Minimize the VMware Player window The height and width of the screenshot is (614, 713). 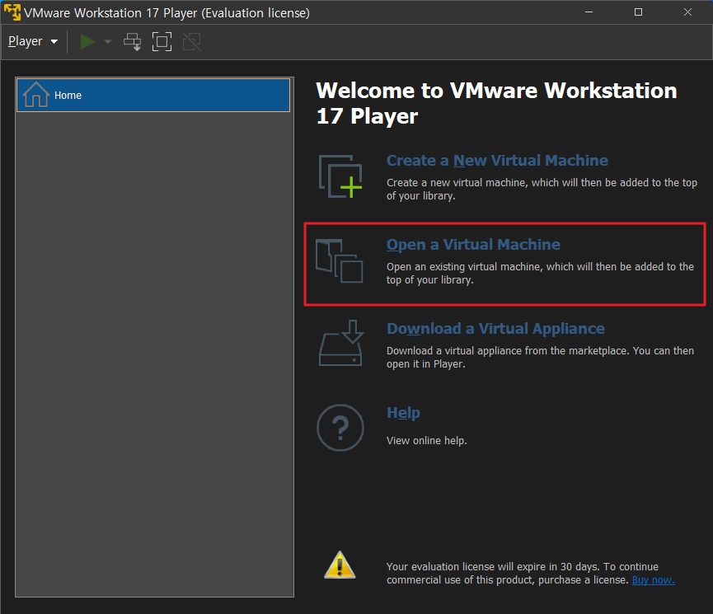coord(589,12)
